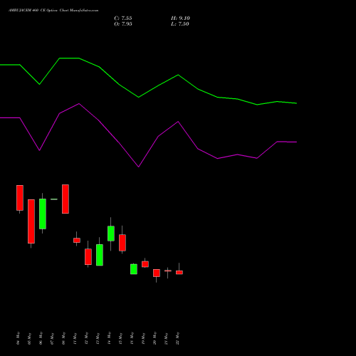Click the flat green doji above 07 May

click(x=54, y=199)
